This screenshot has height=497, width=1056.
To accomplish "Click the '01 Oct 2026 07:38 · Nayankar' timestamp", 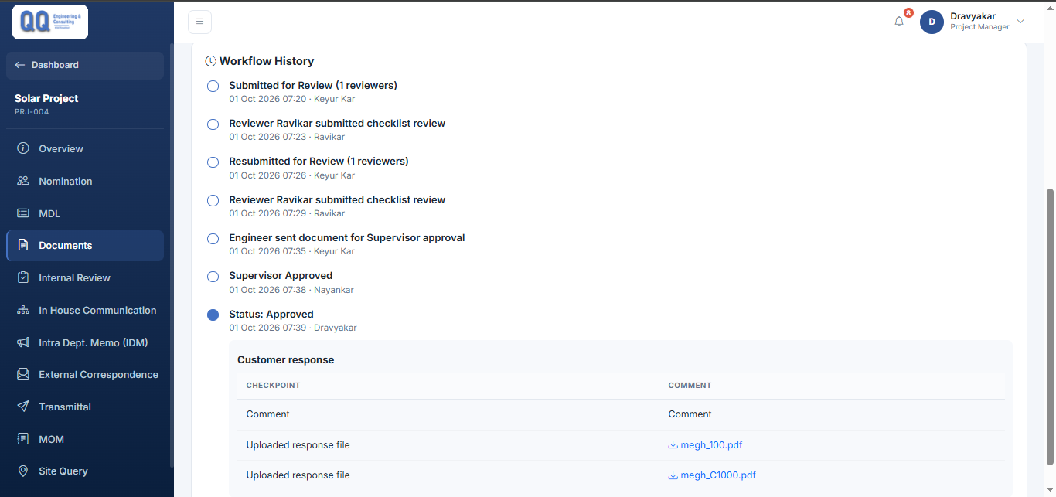I will tap(291, 290).
